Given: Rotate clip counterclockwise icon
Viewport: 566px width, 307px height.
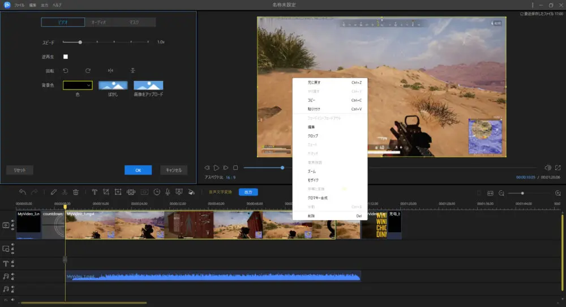Looking at the screenshot, I should point(66,71).
